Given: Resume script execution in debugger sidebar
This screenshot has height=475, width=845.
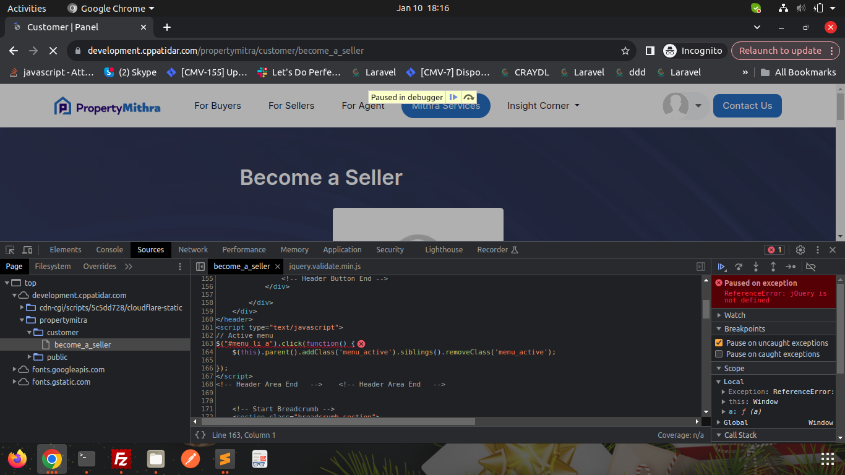Looking at the screenshot, I should 721,267.
